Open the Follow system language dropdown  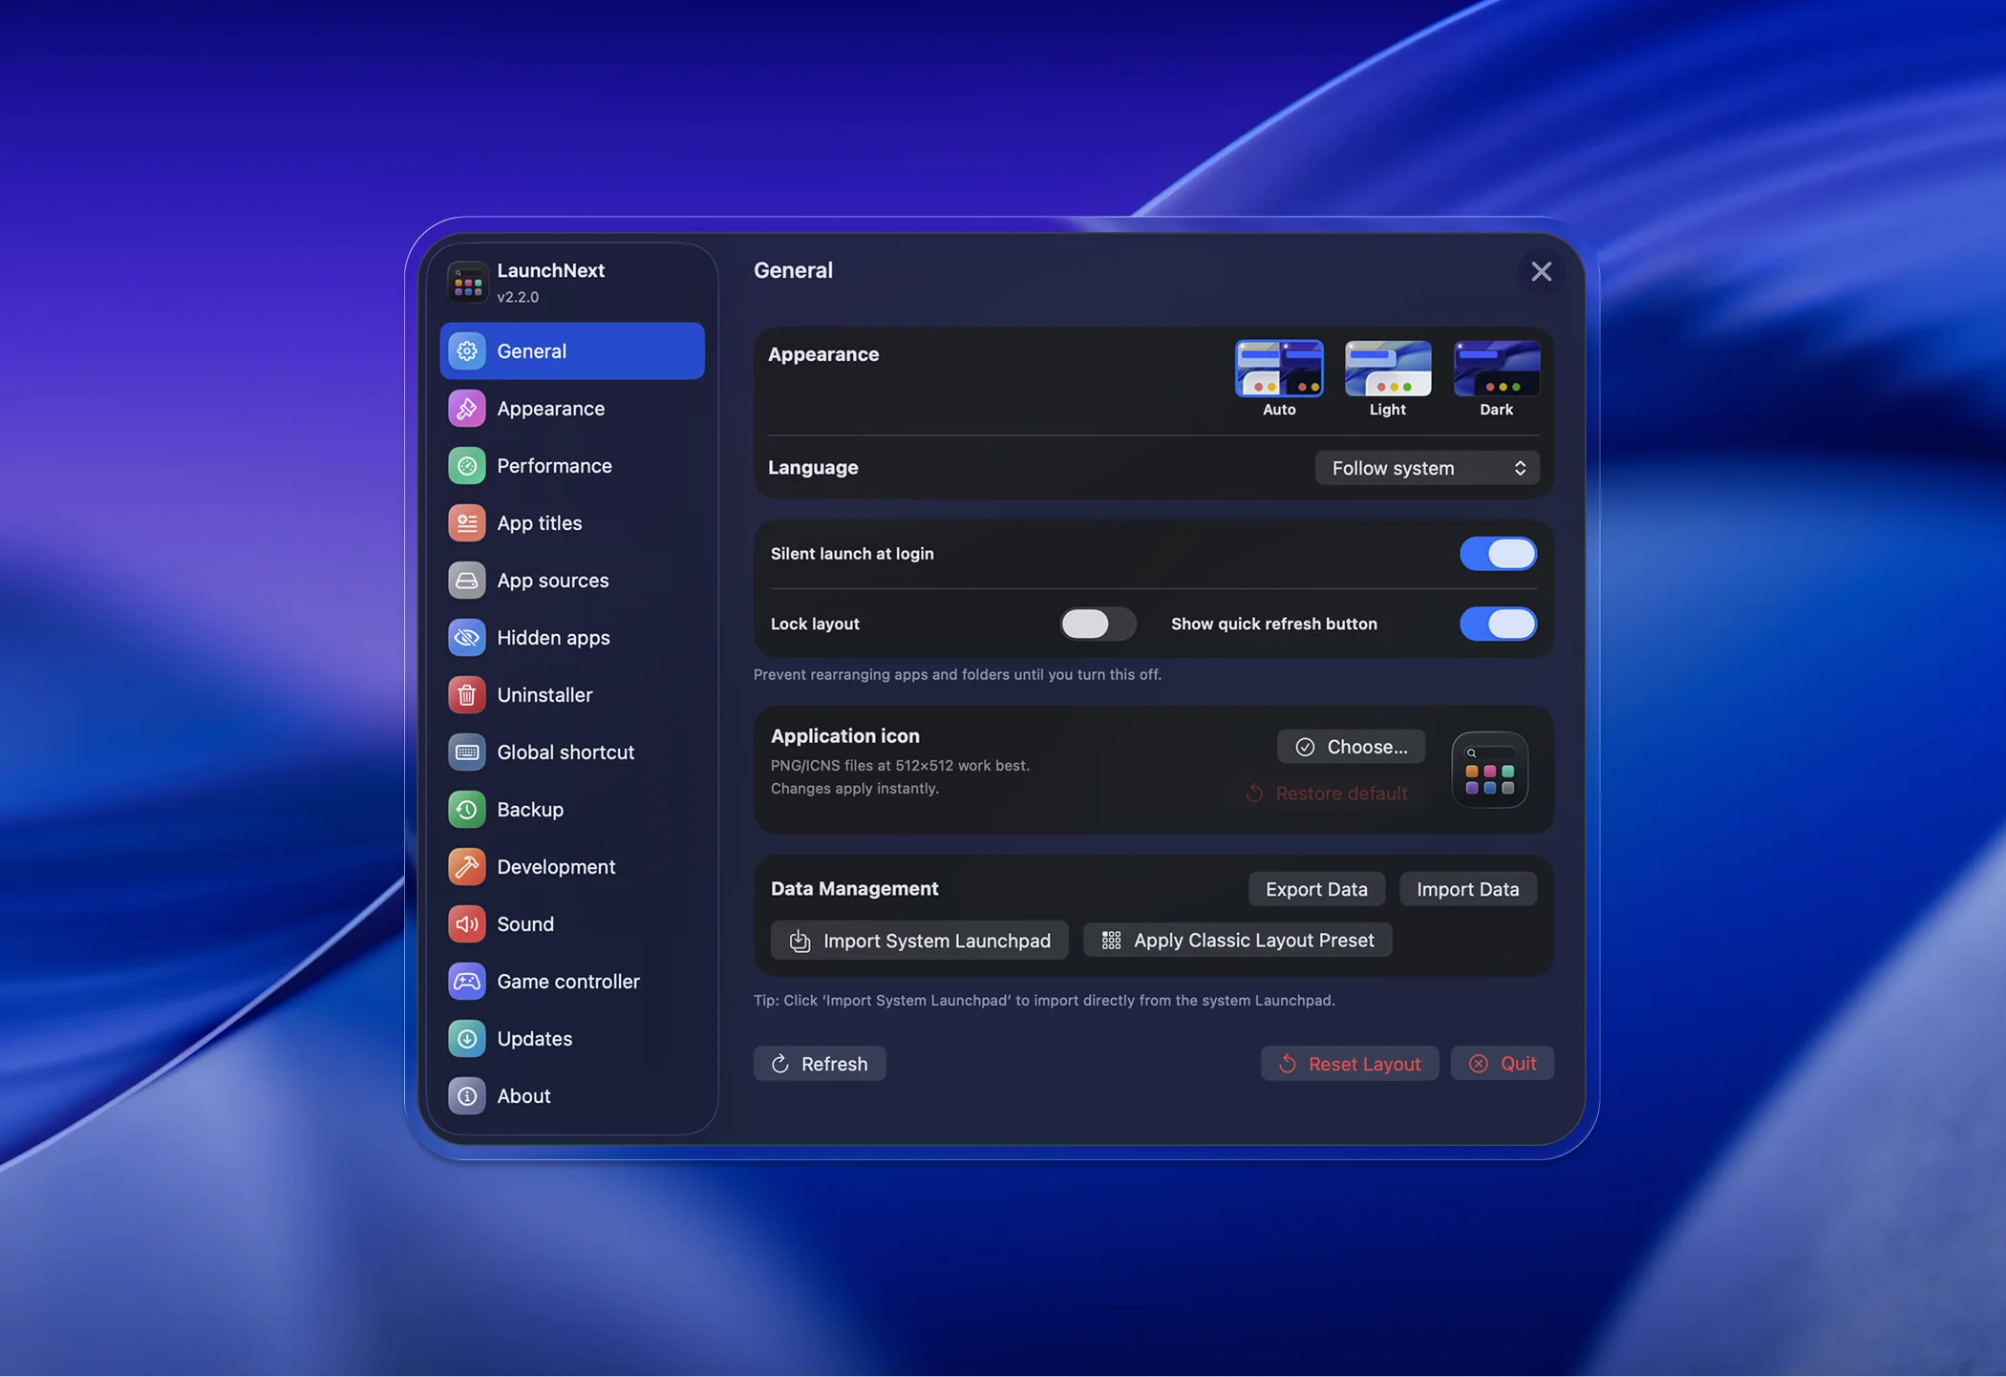pyautogui.click(x=1426, y=468)
